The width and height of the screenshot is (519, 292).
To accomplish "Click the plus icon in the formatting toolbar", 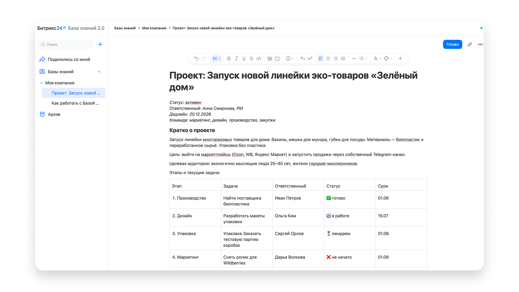I will tap(400, 58).
